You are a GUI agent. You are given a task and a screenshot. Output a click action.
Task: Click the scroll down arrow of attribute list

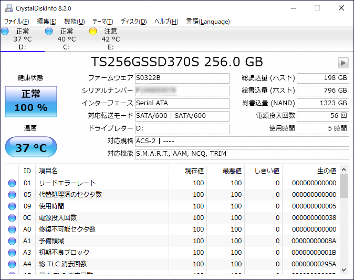(x=343, y=270)
